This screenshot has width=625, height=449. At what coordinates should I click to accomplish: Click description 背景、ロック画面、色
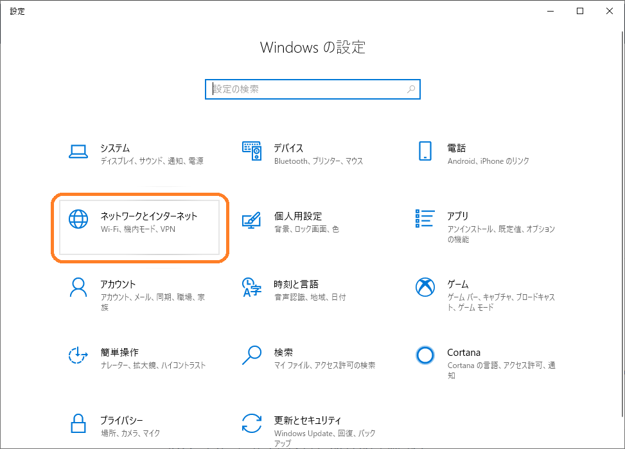coord(306,229)
